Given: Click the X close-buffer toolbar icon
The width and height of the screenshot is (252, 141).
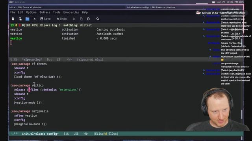Looking at the screenshot, I should (35, 19).
